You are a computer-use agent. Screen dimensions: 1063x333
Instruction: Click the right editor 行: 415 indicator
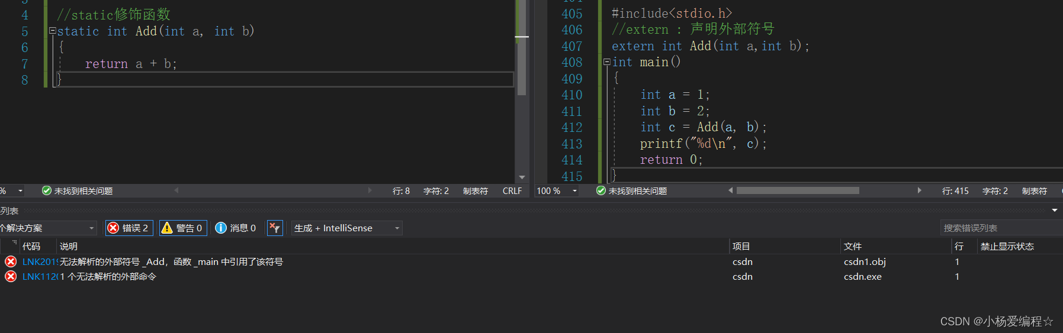955,190
